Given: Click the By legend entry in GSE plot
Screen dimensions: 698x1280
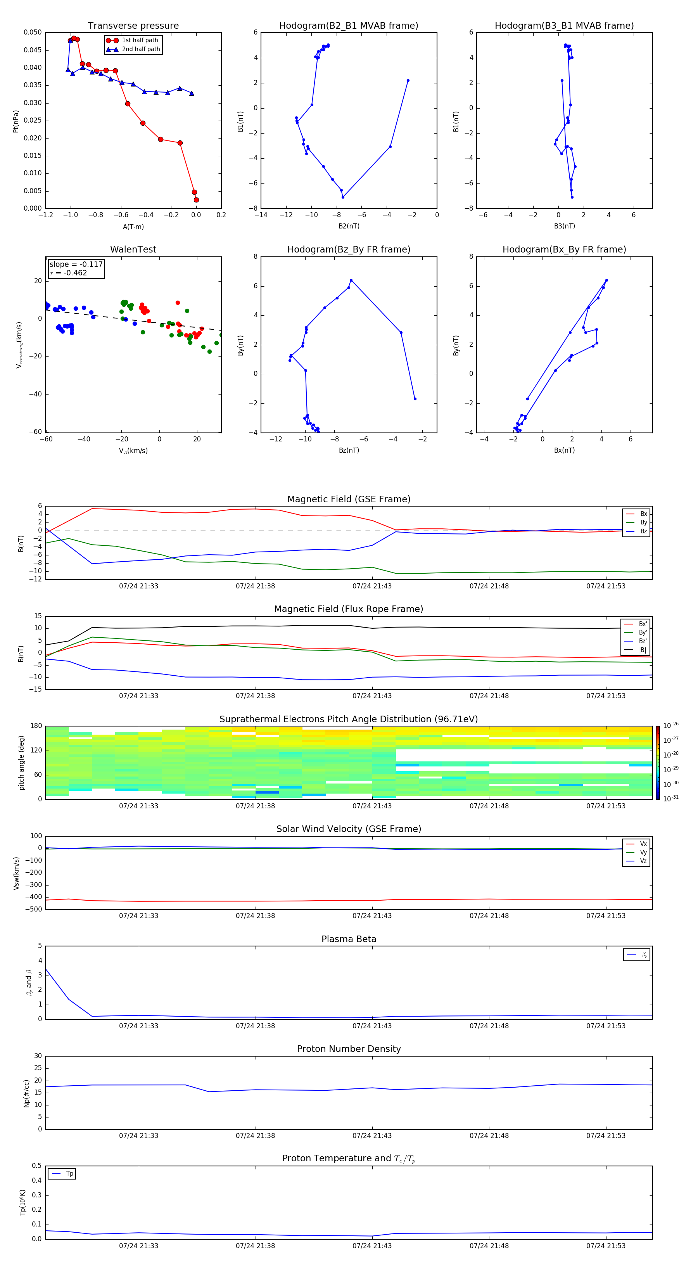Looking at the screenshot, I should point(637,522).
